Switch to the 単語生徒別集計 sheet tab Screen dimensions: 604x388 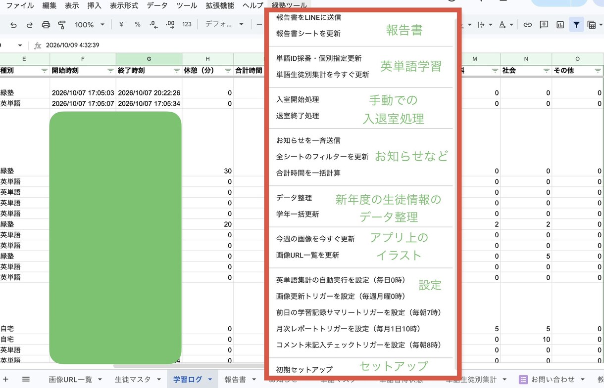471,380
